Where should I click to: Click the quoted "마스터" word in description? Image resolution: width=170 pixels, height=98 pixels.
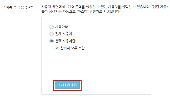pyautogui.click(x=83, y=12)
